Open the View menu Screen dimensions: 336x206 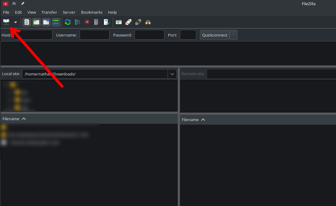click(32, 12)
